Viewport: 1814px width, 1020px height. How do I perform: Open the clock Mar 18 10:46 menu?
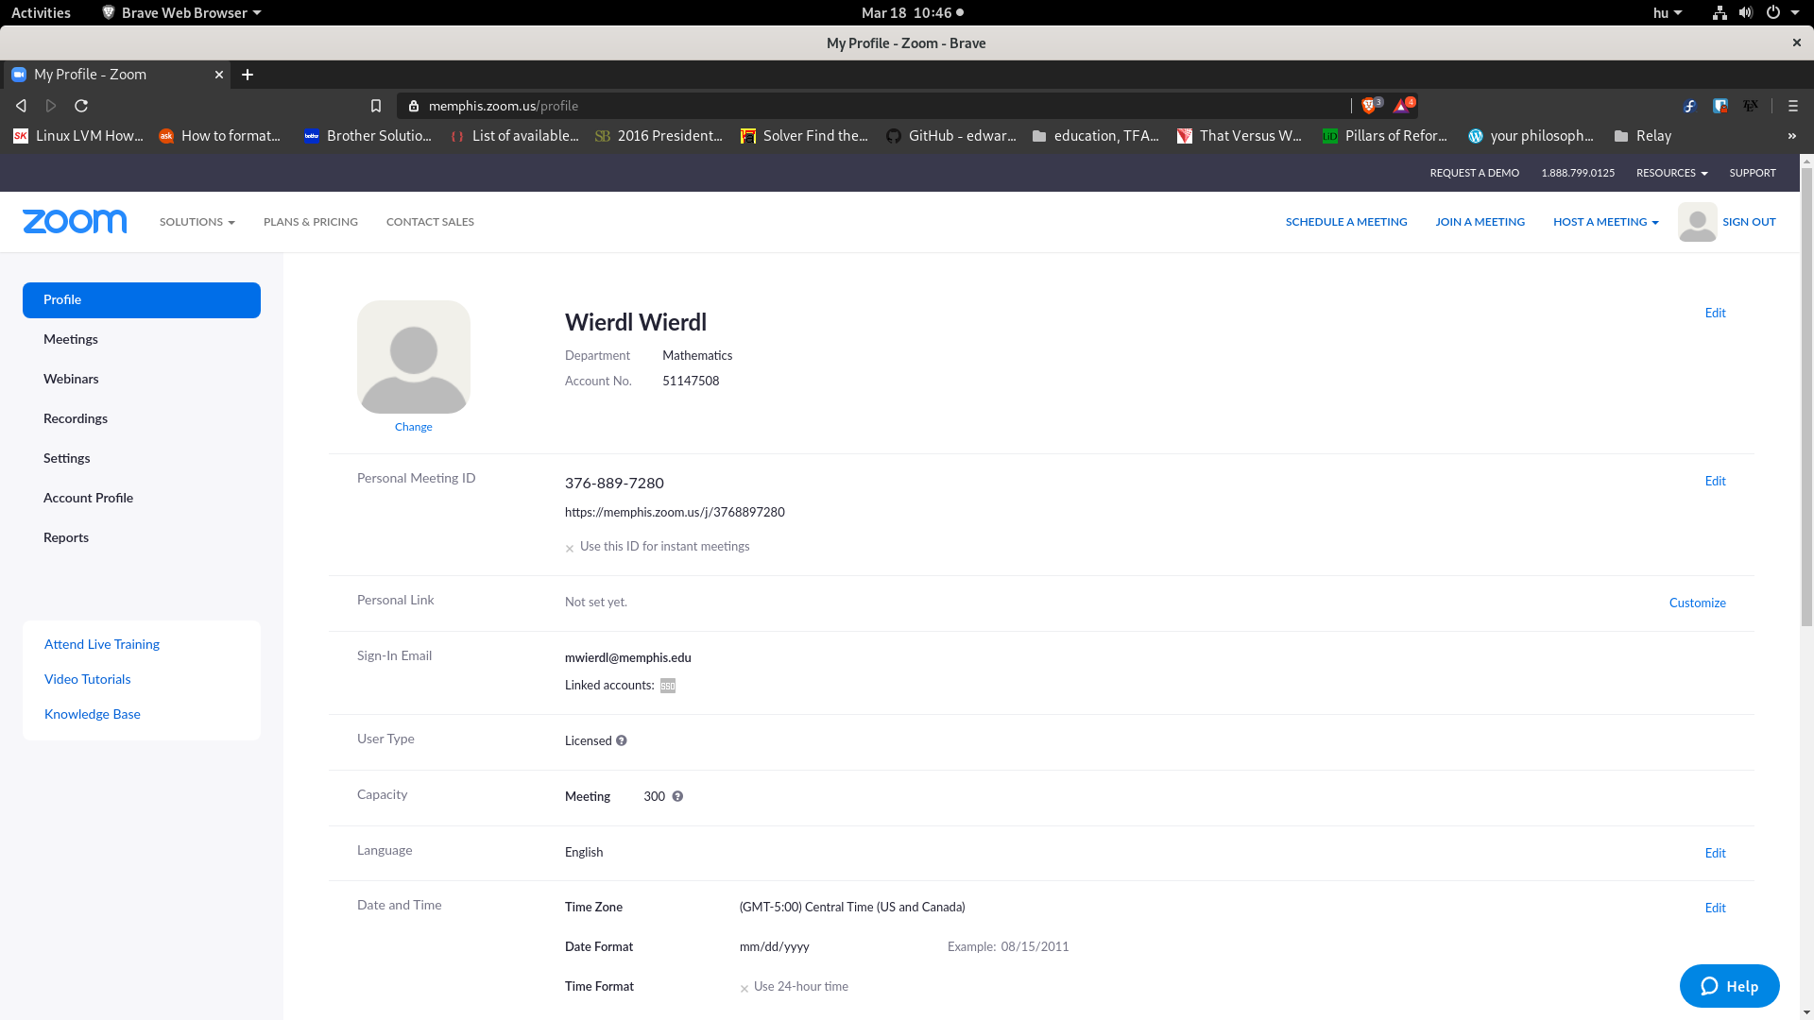coord(912,12)
